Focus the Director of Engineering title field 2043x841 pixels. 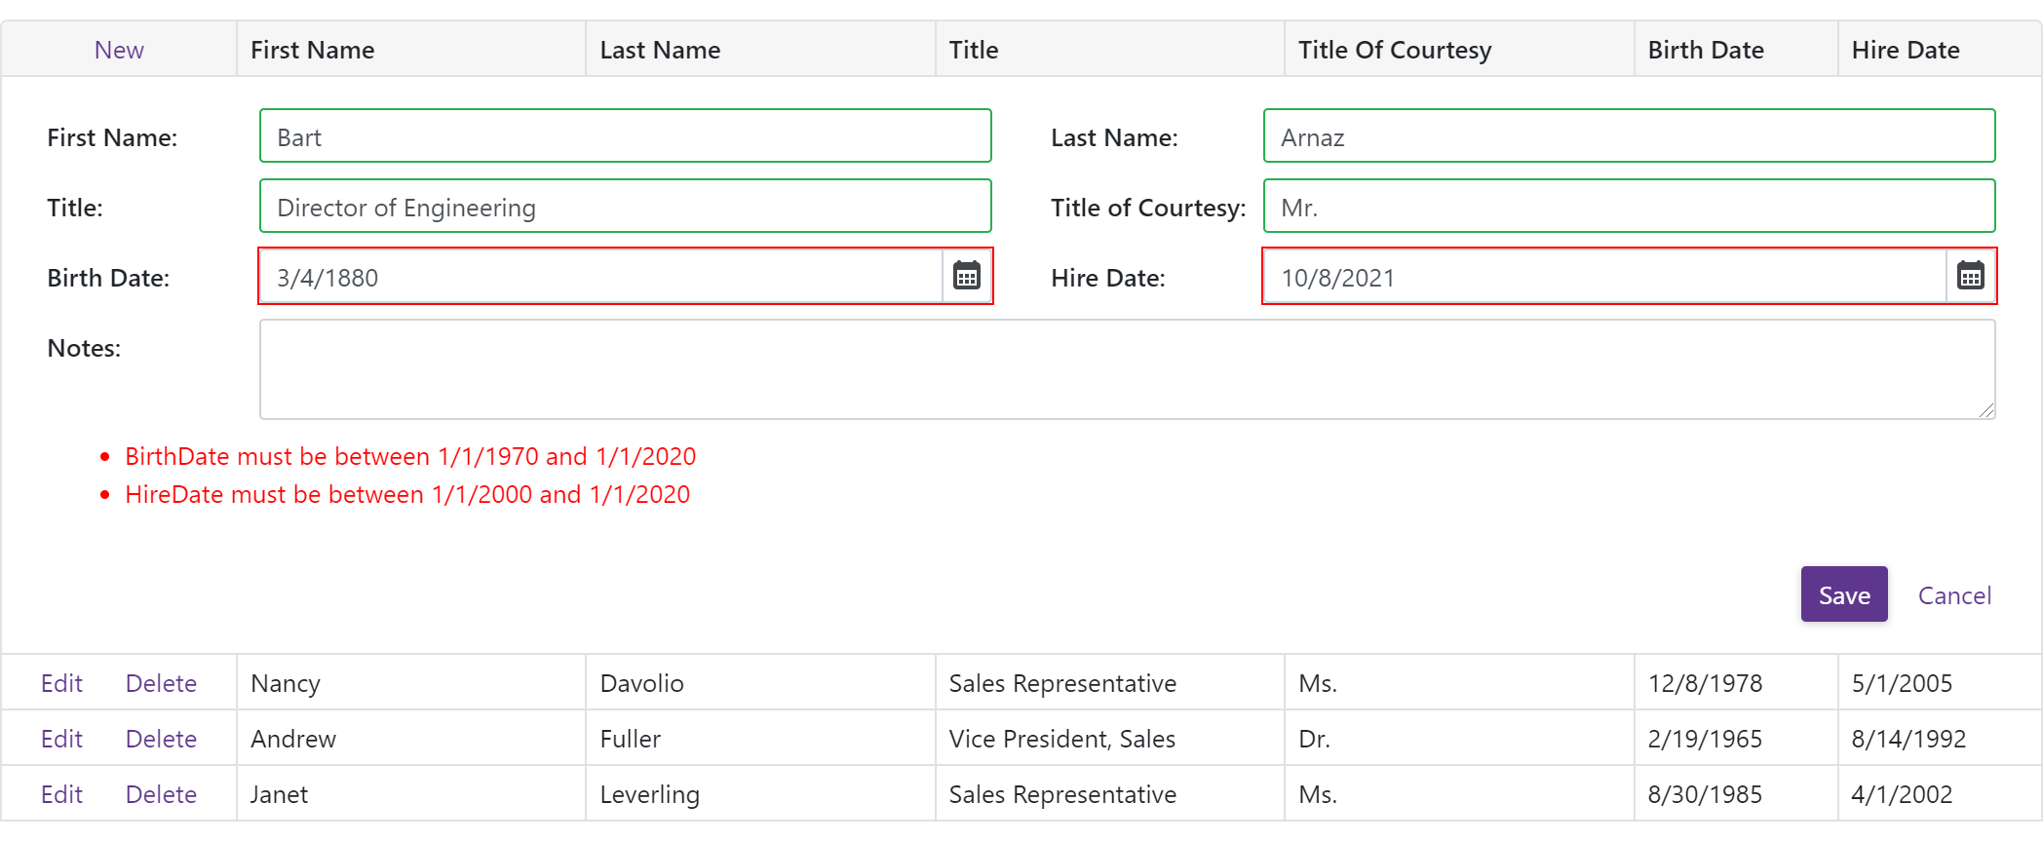tap(625, 207)
